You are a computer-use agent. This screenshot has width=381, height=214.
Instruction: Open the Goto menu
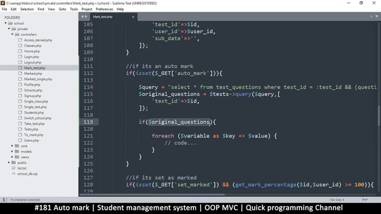[63, 9]
